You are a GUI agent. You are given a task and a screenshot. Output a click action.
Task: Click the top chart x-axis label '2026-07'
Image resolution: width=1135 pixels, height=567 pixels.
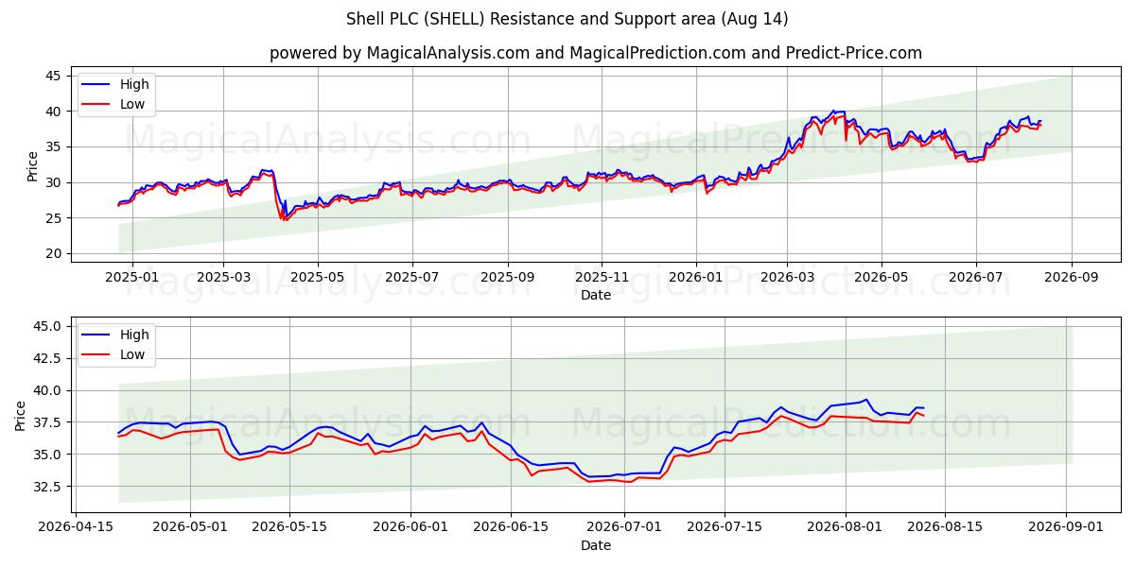[976, 277]
